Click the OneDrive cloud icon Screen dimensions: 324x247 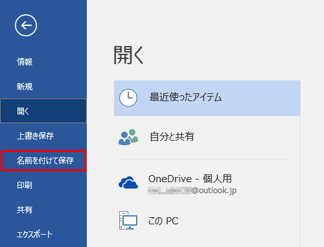(128, 183)
